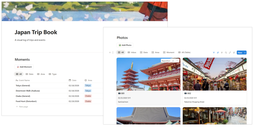Select the Area column header icon
Viewport: 255px width, 127px height.
pyautogui.click(x=86, y=80)
